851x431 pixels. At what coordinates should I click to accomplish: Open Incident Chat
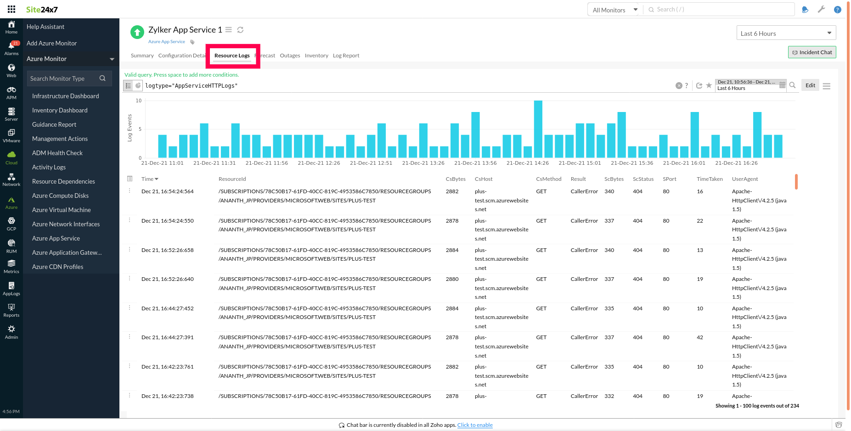point(812,52)
